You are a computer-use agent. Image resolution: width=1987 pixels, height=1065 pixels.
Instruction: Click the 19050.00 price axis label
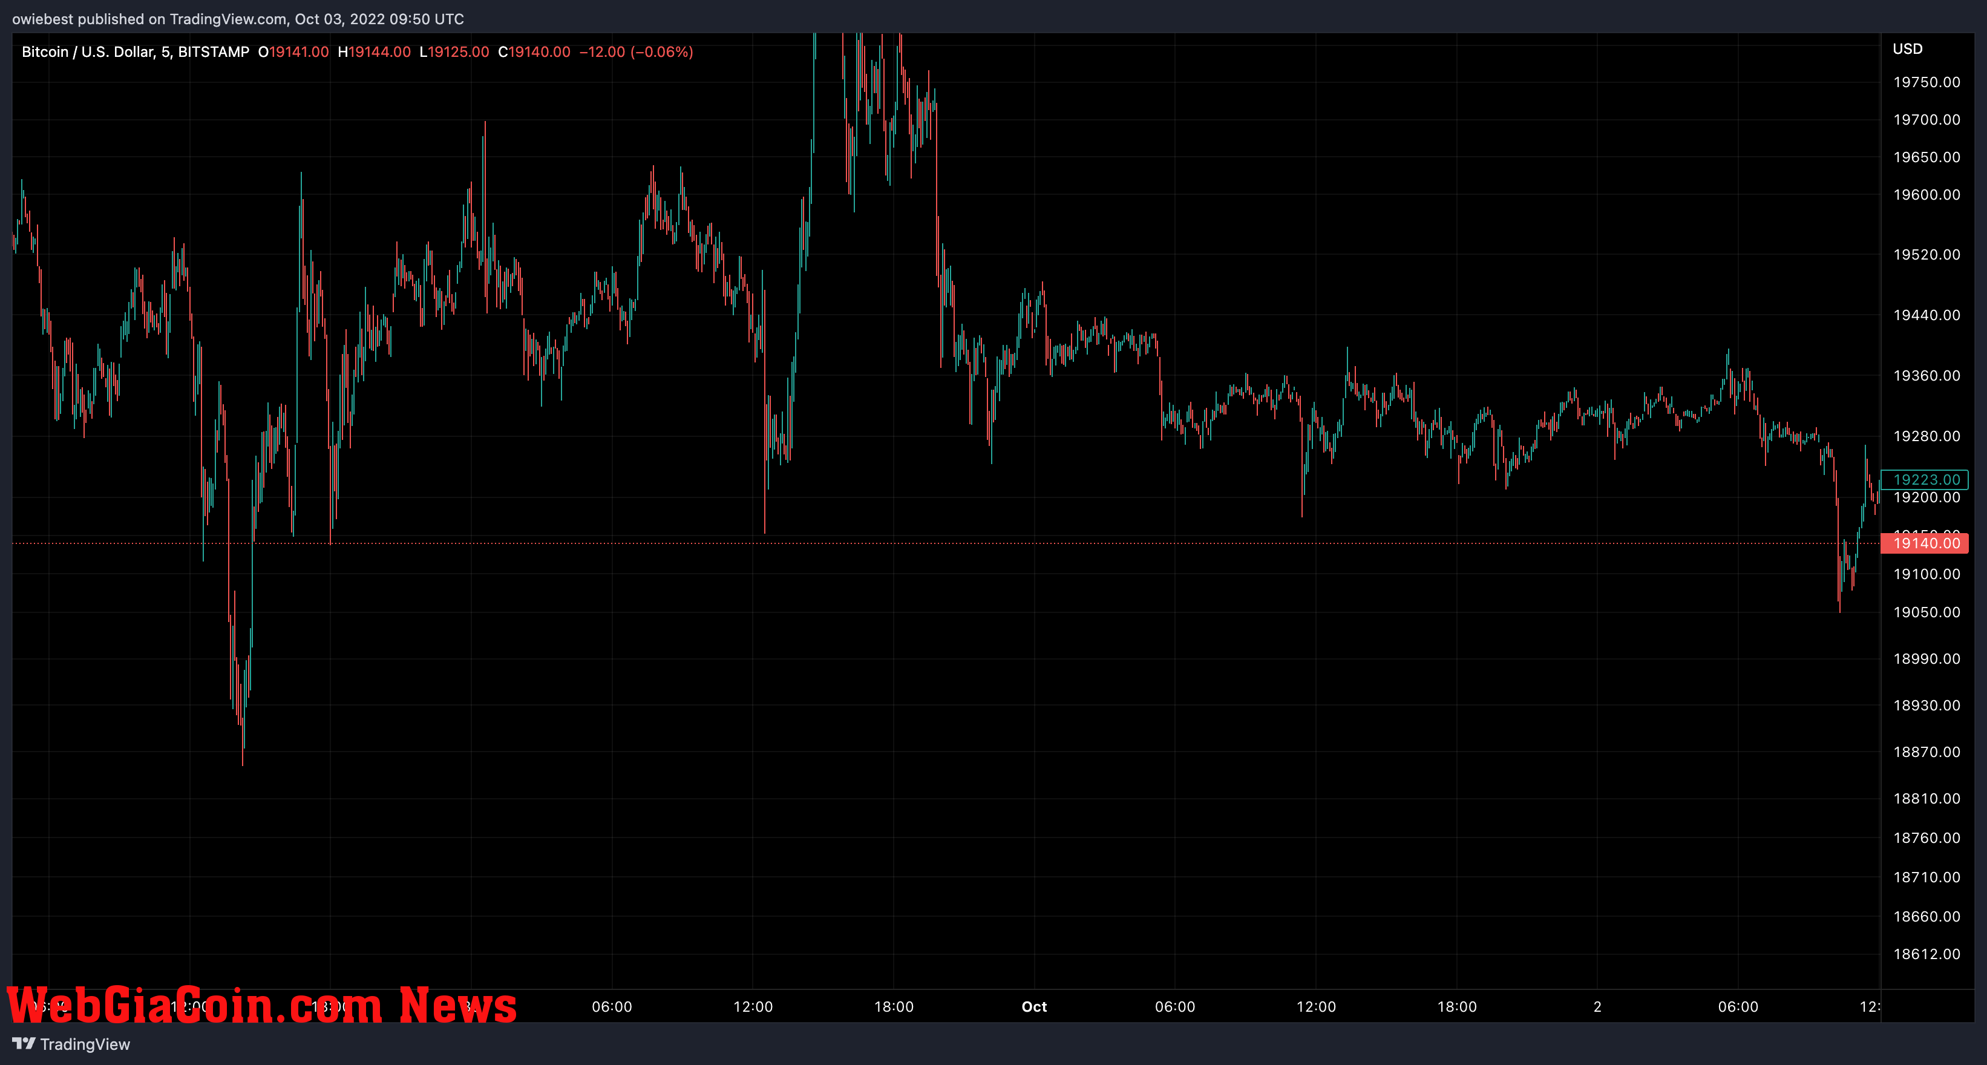[x=1926, y=612]
